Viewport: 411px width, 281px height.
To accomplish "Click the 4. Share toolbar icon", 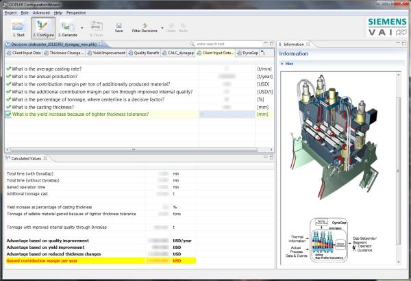I will (97, 26).
